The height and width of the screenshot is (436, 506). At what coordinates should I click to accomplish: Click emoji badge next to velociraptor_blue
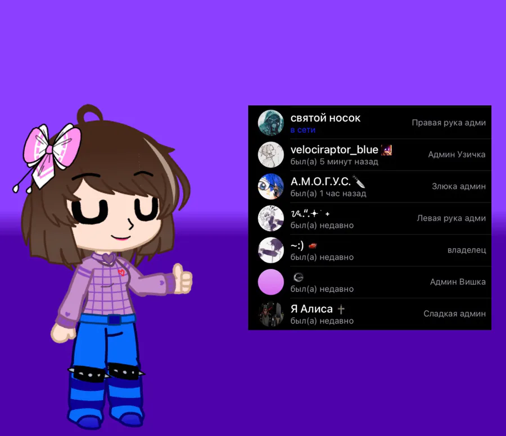click(386, 150)
